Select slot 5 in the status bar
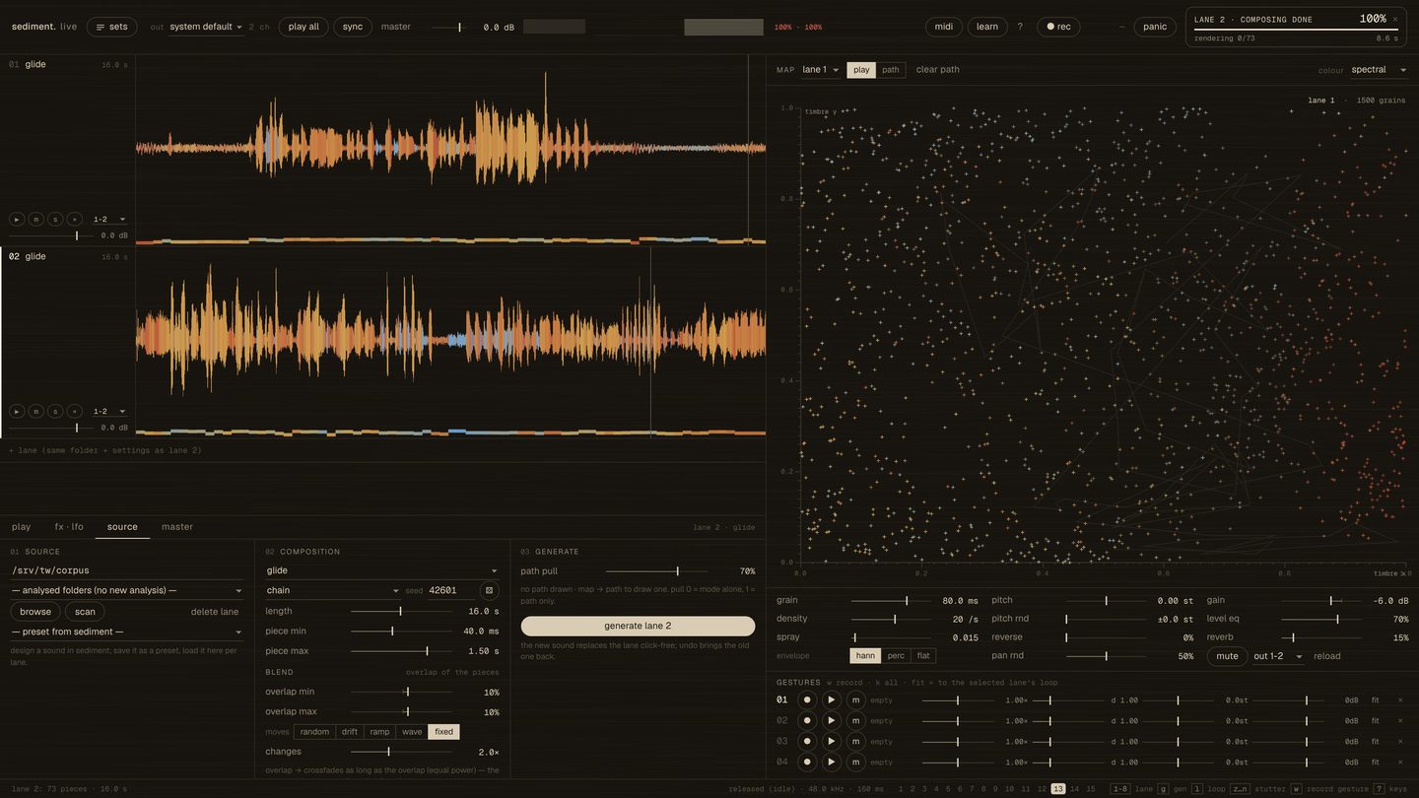 (949, 789)
